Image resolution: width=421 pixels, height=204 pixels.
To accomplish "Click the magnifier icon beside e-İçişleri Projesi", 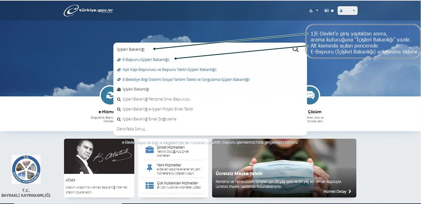I will [119, 109].
